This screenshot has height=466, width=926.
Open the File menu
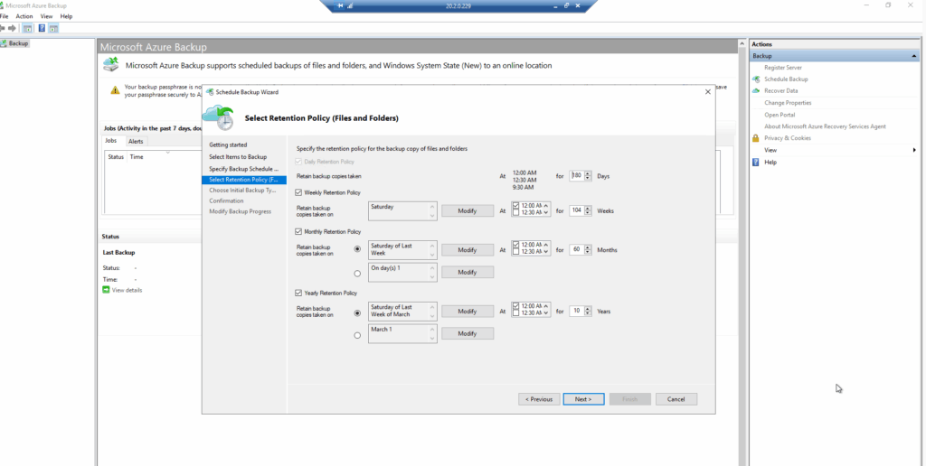5,16
